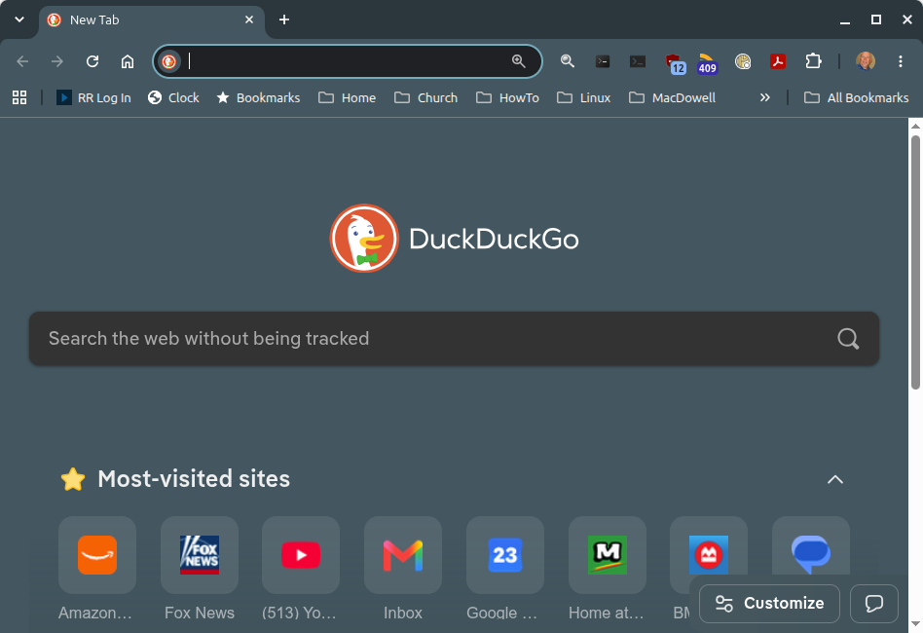Open a new tab with plus button
The image size is (923, 633).
pos(284,19)
